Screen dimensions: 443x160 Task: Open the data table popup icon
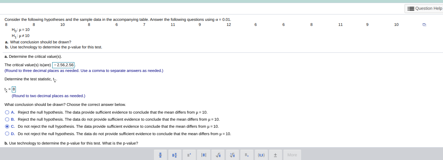424,25
